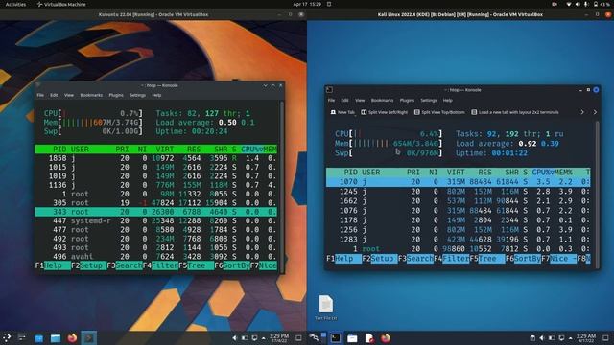Open volume icon in Kali system tray

pos(542,338)
